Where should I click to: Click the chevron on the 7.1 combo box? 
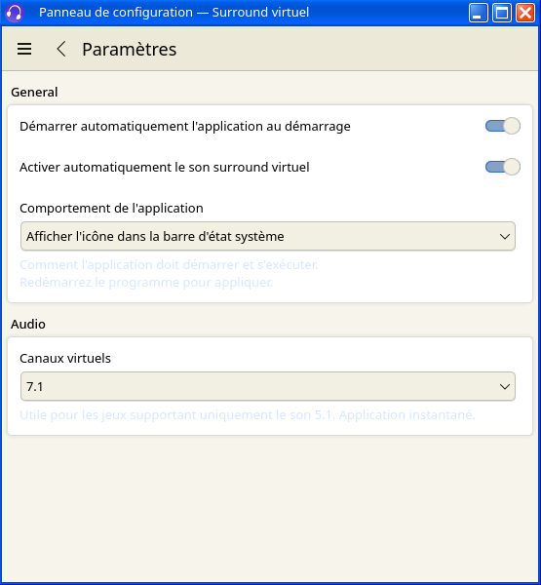[x=504, y=386]
